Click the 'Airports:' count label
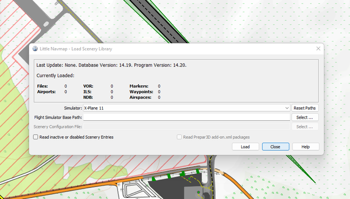Screen dimensions: 350x199 pyautogui.click(x=46, y=92)
